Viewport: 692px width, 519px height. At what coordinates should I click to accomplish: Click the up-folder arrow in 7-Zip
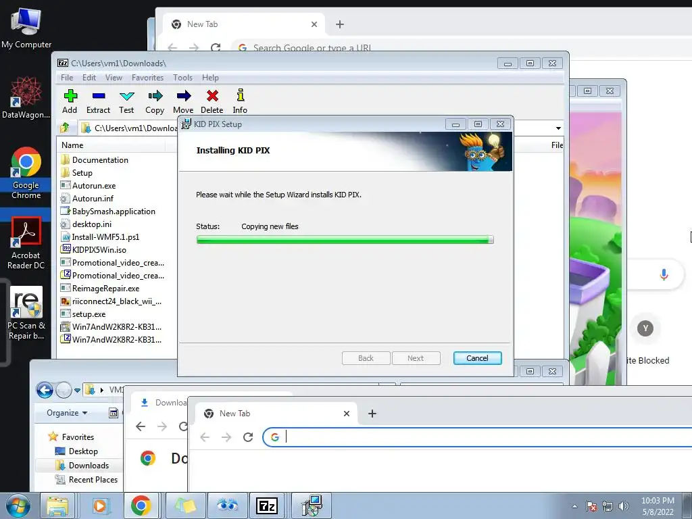tap(65, 128)
